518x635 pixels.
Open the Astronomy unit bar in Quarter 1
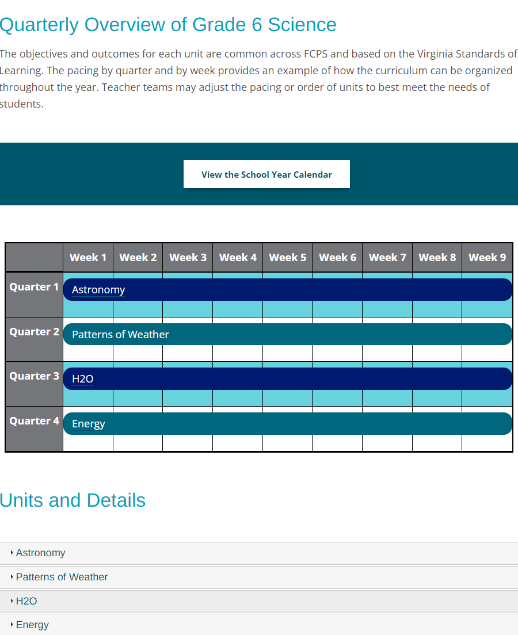coord(288,289)
